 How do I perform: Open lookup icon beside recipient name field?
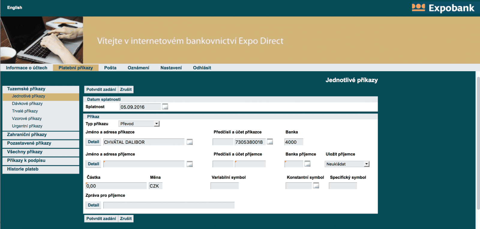click(x=190, y=164)
